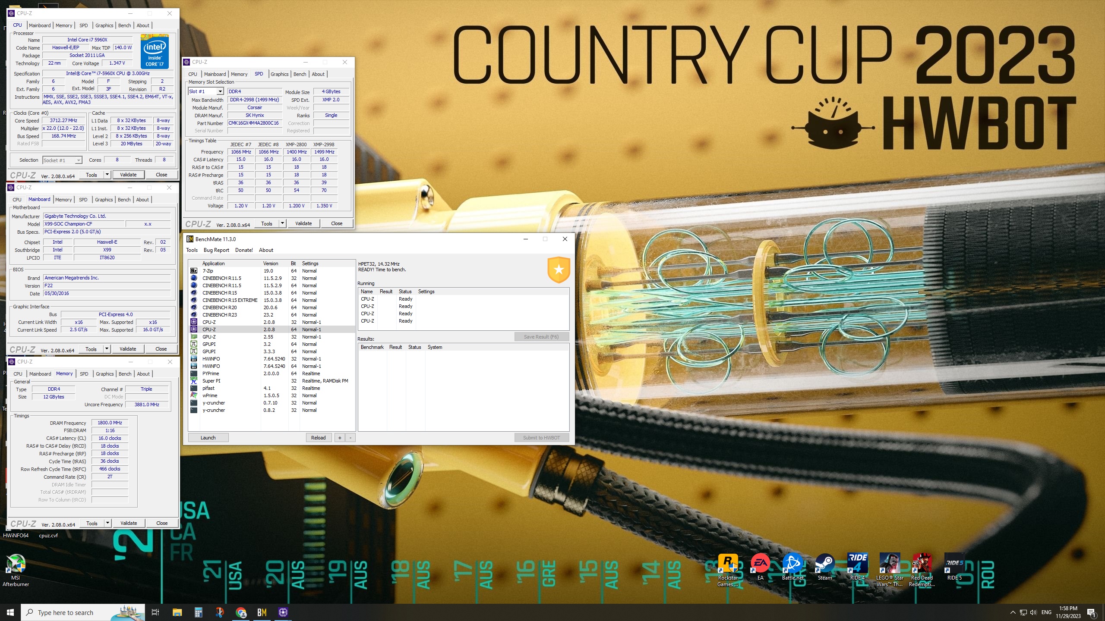Select CINEBENCH R15 EXTREME row
Screen dimensions: 1105x621
pos(271,300)
